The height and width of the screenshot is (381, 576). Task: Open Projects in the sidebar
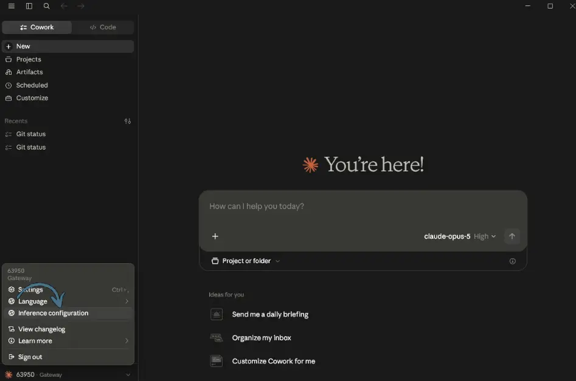tap(68, 59)
